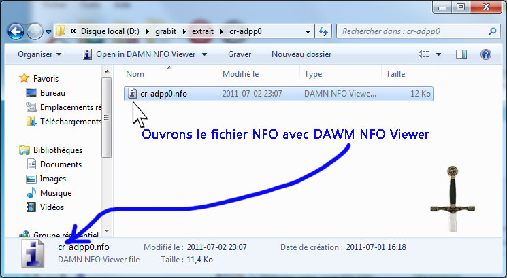Click the Vidéos film icon
507x278 pixels.
point(31,207)
